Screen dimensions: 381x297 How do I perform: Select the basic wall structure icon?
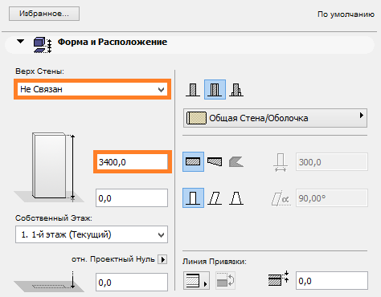point(193,90)
